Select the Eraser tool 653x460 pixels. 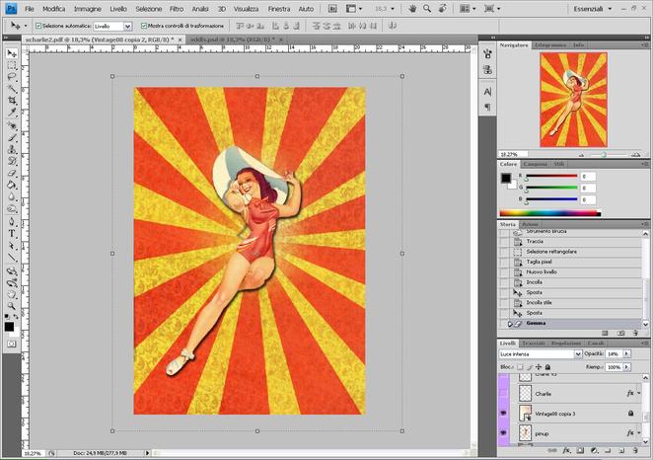pos(12,173)
